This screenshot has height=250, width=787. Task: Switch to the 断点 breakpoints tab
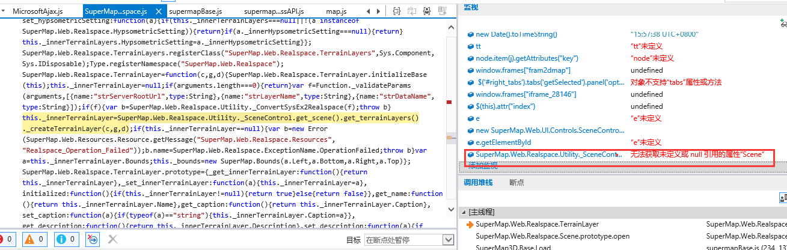pyautogui.click(x=516, y=182)
